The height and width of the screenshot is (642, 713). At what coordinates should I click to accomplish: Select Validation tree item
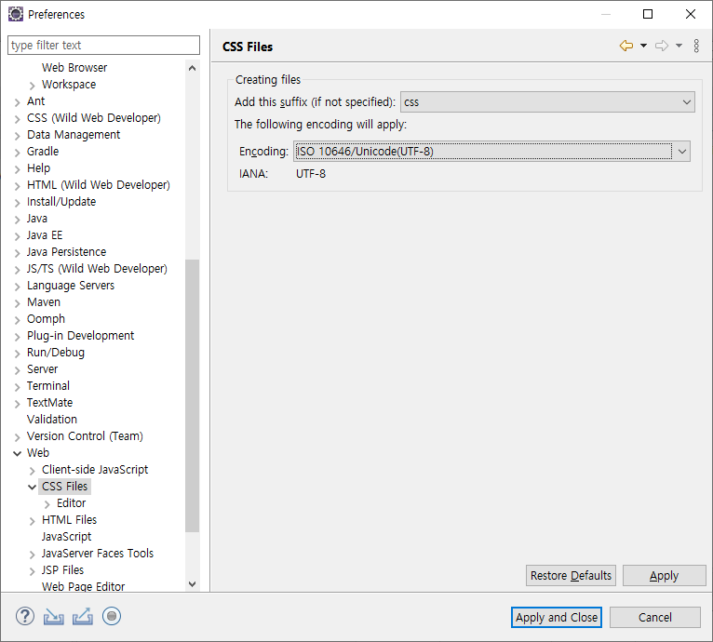[52, 420]
